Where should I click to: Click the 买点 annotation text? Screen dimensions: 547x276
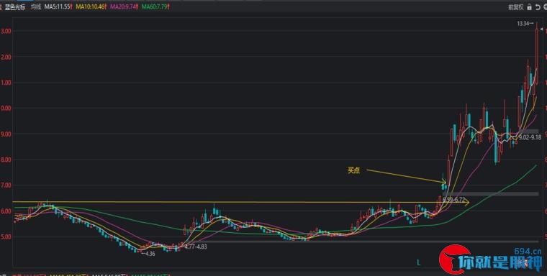pyautogui.click(x=353, y=170)
